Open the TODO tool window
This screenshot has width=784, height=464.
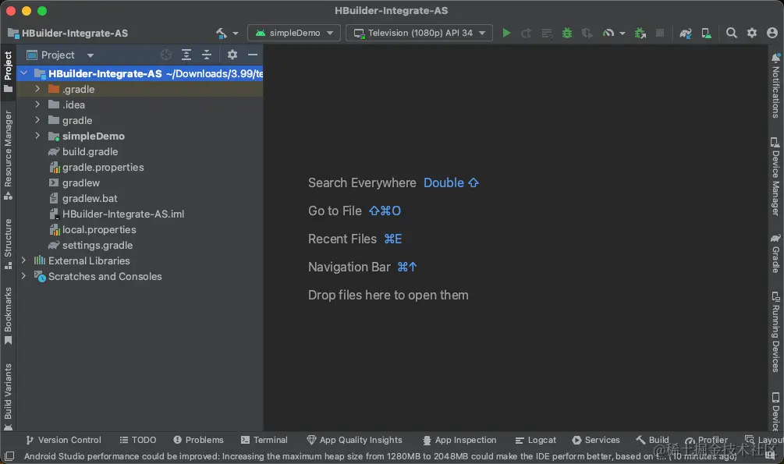coord(138,440)
